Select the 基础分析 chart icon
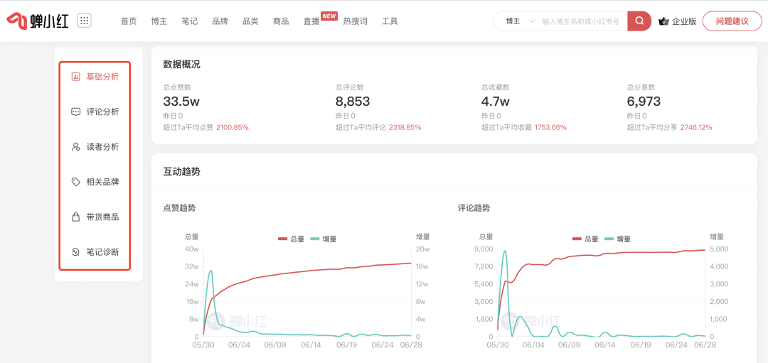The image size is (768, 363). (76, 77)
